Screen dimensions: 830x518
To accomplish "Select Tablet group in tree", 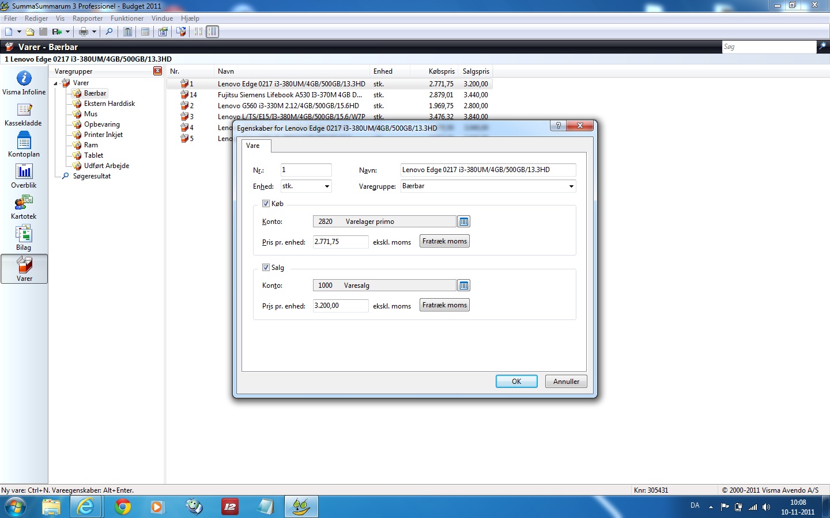I will click(x=93, y=155).
